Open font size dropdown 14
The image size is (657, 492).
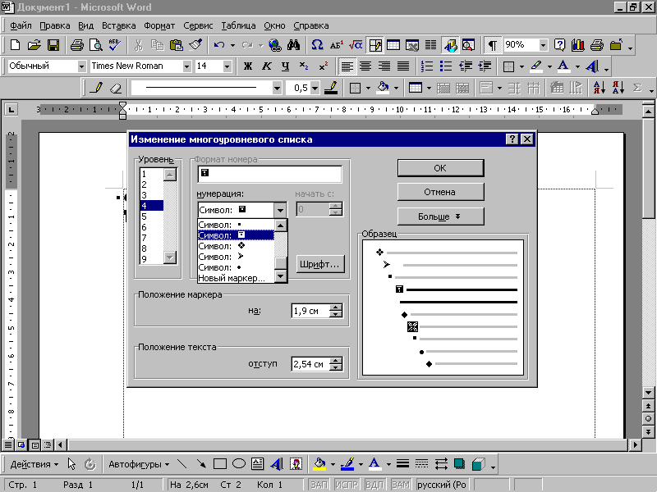pyautogui.click(x=227, y=66)
